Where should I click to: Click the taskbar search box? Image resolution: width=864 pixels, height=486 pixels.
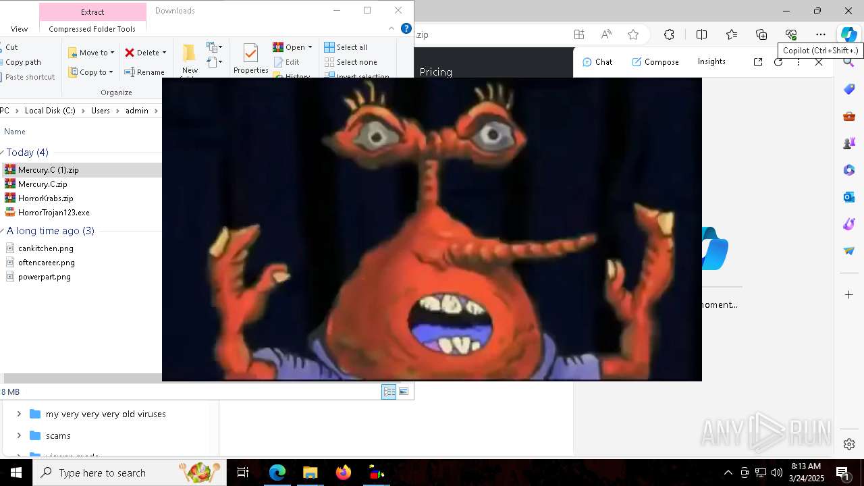(x=130, y=473)
